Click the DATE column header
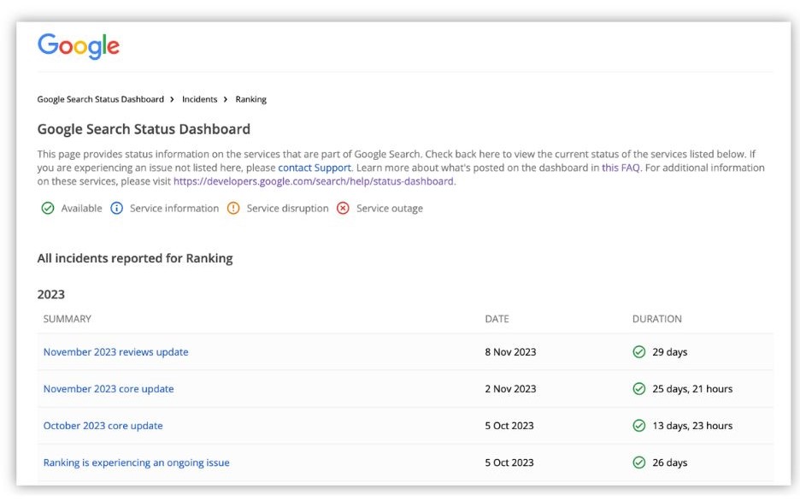The width and height of the screenshot is (800, 501). (x=497, y=319)
